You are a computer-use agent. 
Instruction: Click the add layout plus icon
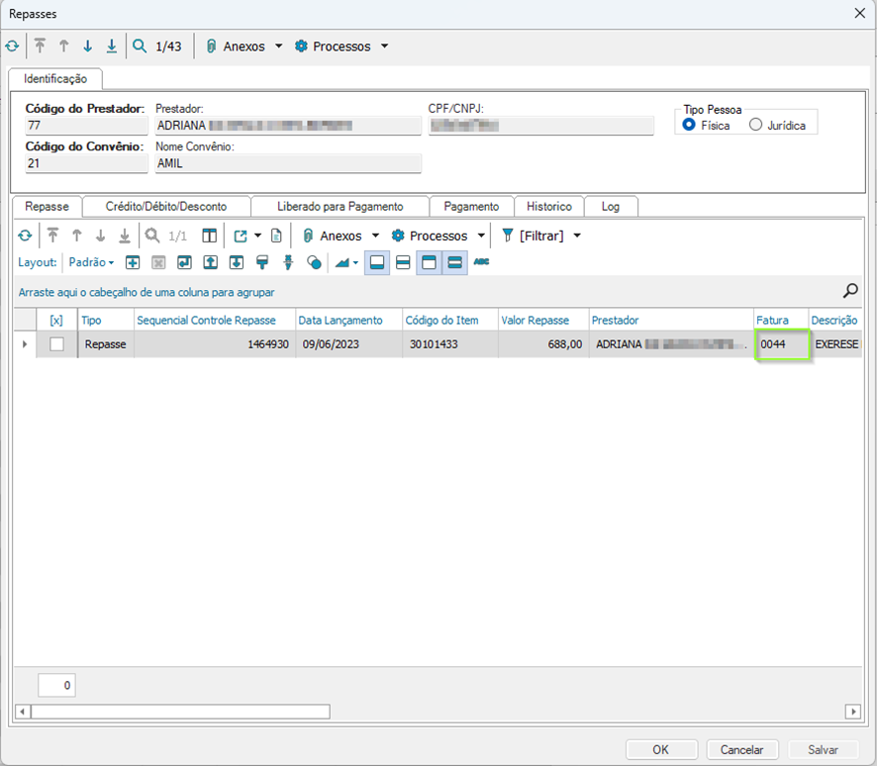[x=133, y=262]
